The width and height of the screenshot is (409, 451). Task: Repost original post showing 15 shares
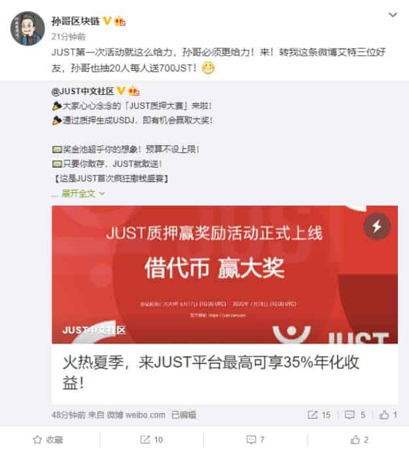click(319, 415)
